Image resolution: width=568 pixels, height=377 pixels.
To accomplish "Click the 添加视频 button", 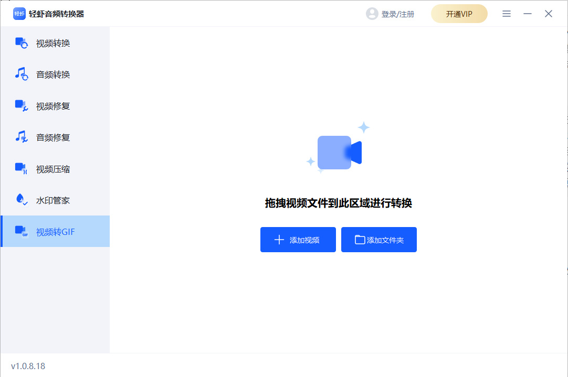I will (x=298, y=240).
